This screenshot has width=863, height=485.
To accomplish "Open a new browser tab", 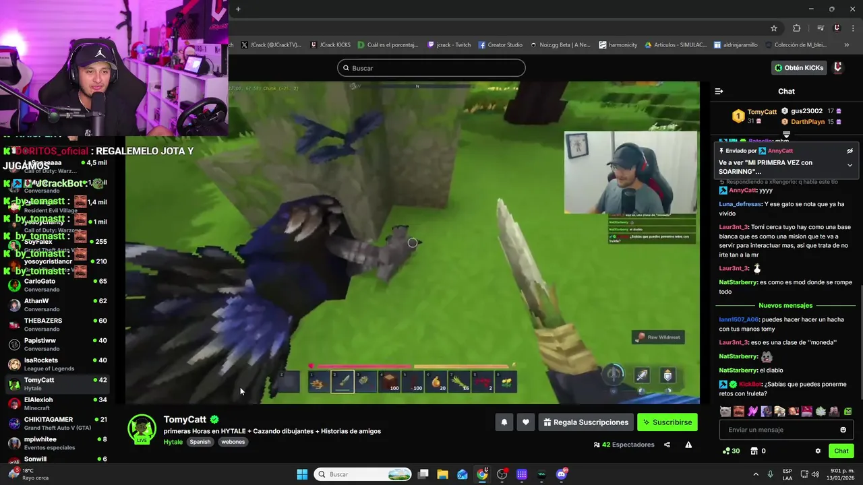I will coord(238,9).
